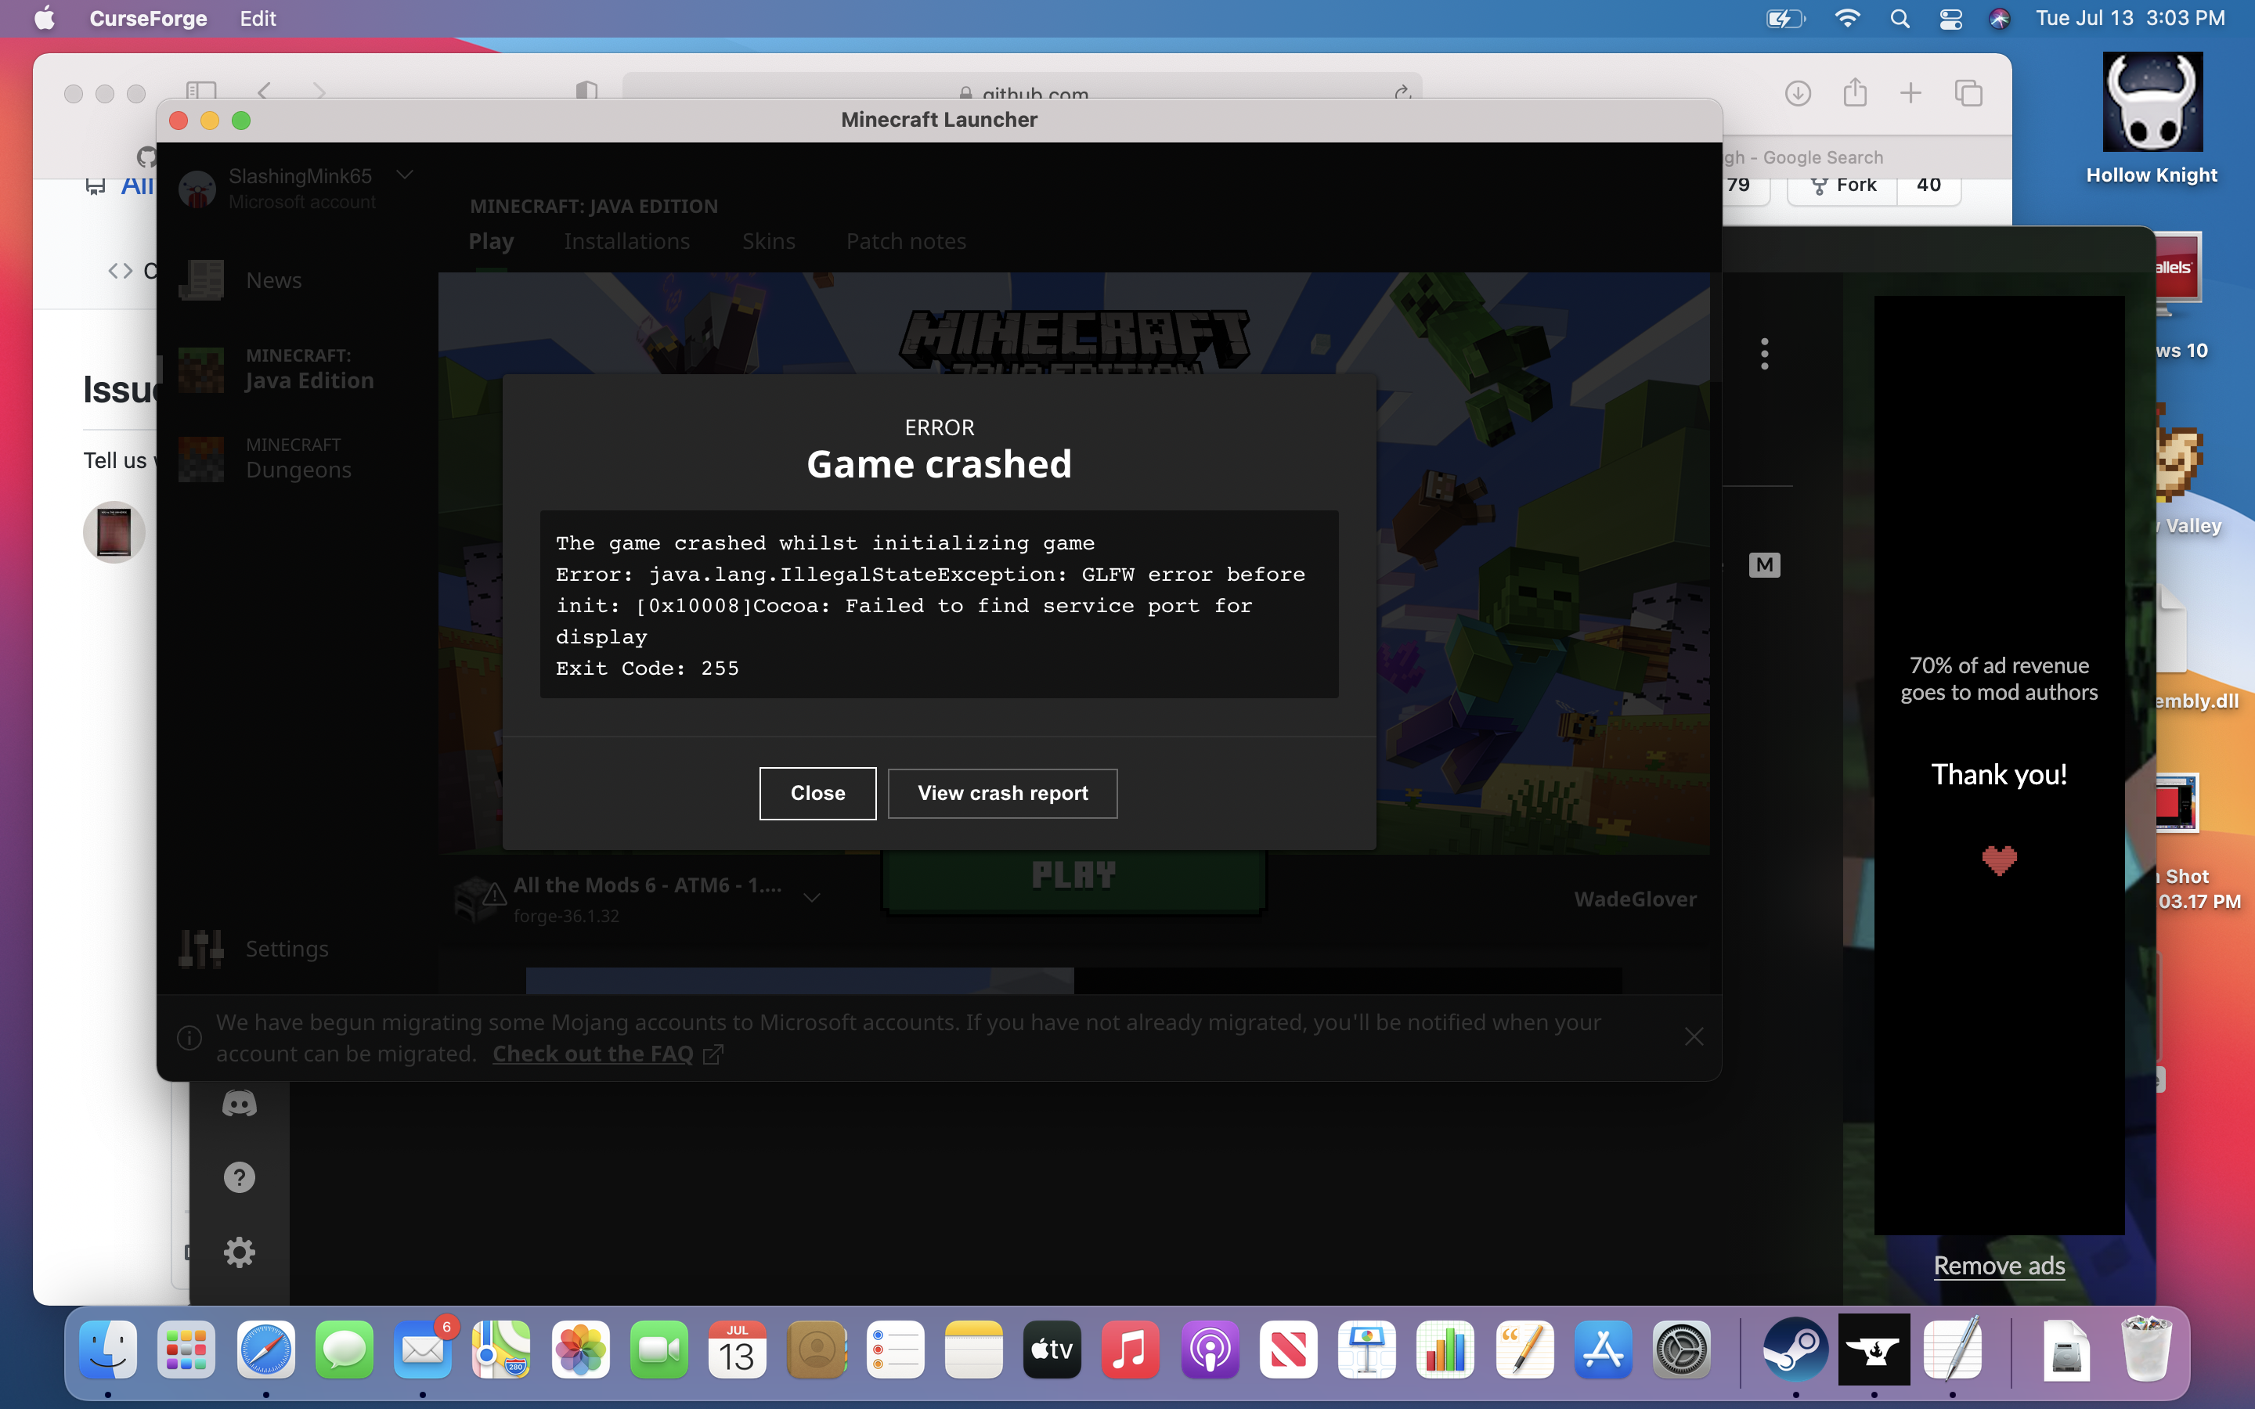The image size is (2255, 1409).
Task: Toggle Safari sidebar button
Action: (x=200, y=90)
